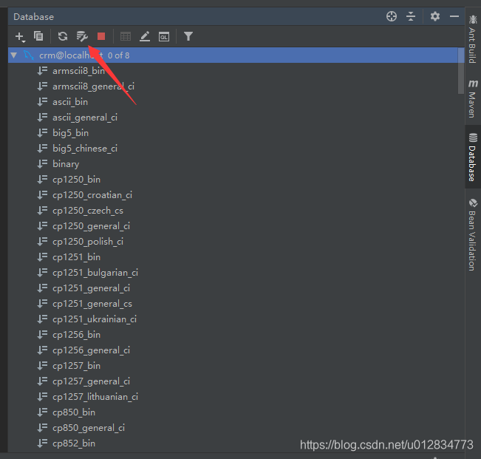
Task: Click the Edit Source pencil icon
Action: pos(145,36)
